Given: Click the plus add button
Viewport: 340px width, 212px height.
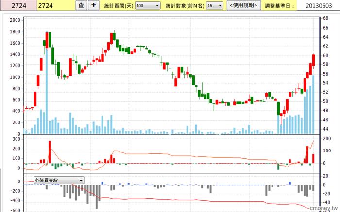Looking at the screenshot, I should click(x=93, y=5).
